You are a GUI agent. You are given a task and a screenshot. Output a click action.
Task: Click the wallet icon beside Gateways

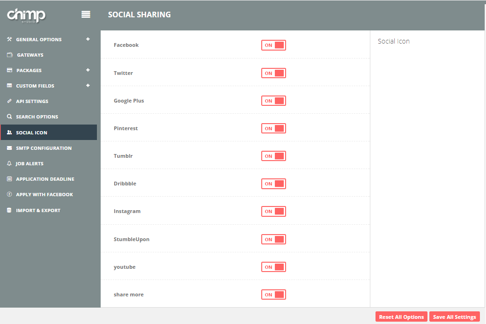10,55
